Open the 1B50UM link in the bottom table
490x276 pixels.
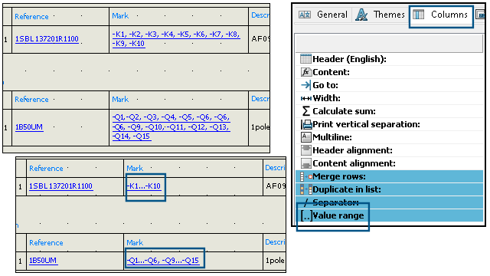[43, 261]
